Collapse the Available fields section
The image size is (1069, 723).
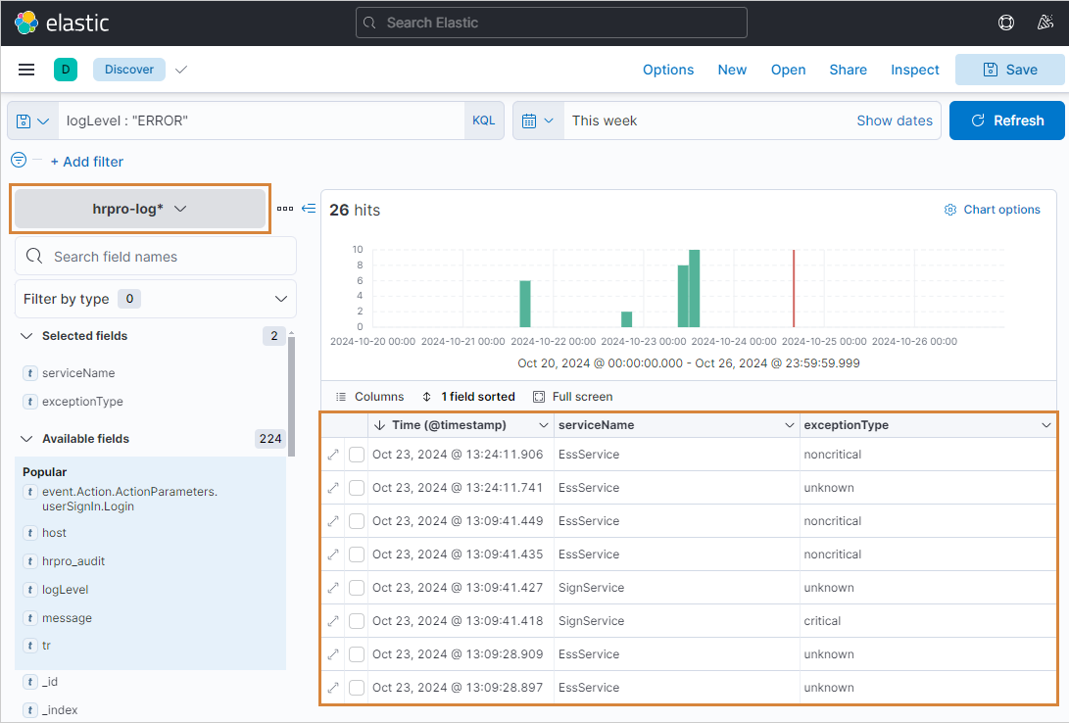(x=26, y=439)
